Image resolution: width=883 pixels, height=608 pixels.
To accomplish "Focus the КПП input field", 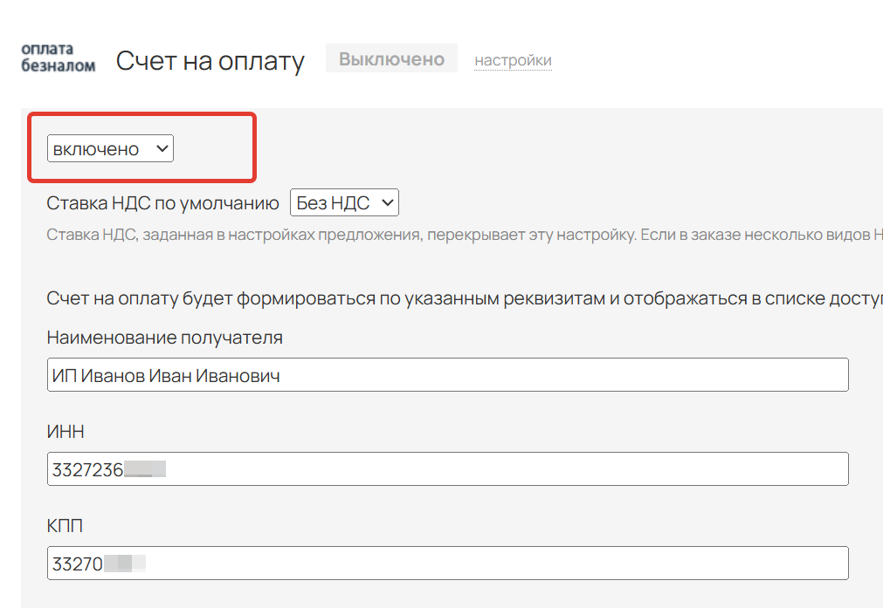I will pyautogui.click(x=447, y=563).
